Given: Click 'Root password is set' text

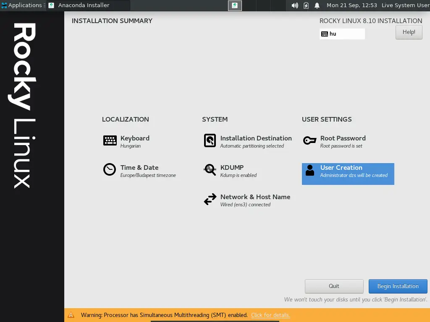Looking at the screenshot, I should click(341, 146).
